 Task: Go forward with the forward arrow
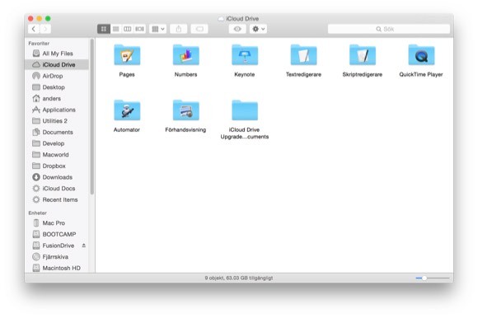(x=45, y=29)
